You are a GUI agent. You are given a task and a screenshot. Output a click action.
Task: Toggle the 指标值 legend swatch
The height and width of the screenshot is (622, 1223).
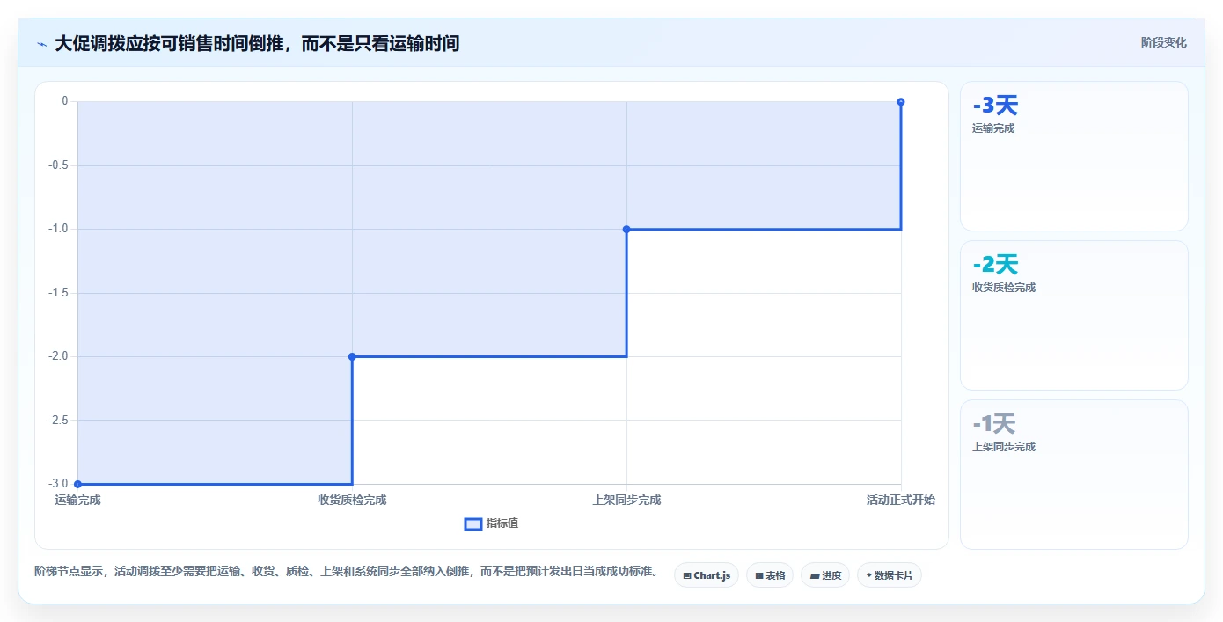click(473, 524)
